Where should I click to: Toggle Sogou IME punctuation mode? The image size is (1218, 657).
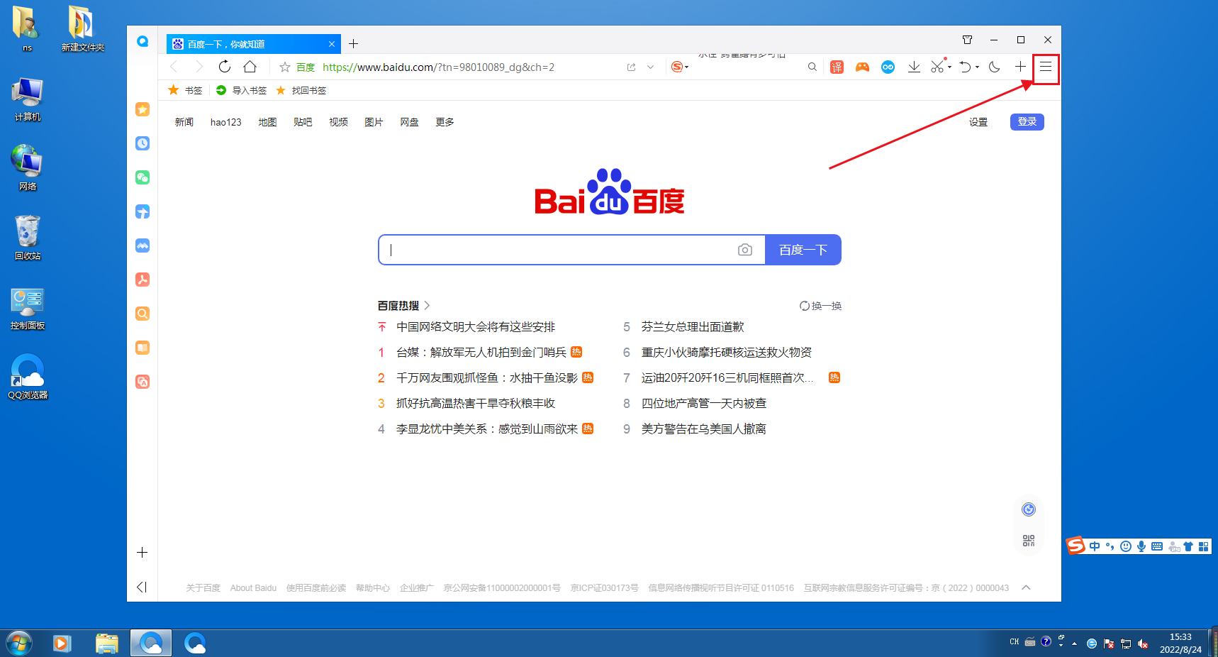pyautogui.click(x=1110, y=546)
